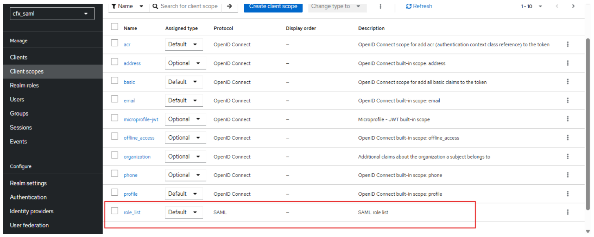594x237 pixels.
Task: Click the toolbar kebab options icon
Action: (380, 6)
